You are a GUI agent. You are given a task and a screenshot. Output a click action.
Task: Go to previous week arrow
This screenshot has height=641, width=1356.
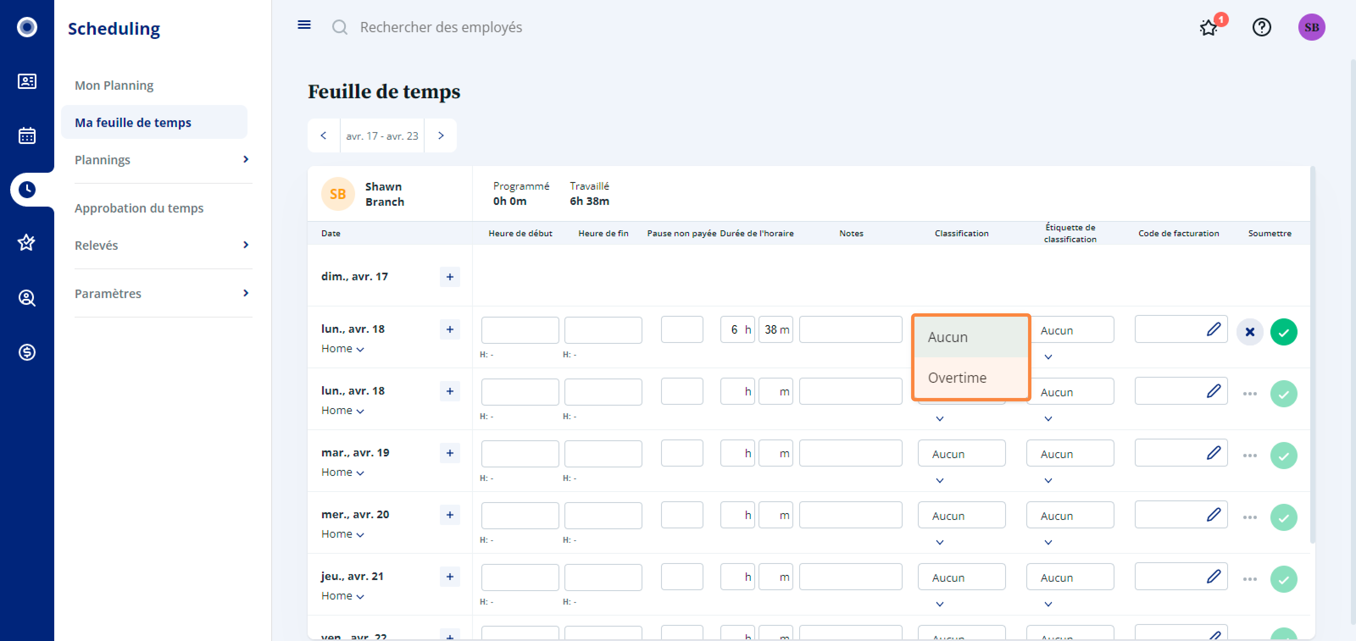point(323,135)
